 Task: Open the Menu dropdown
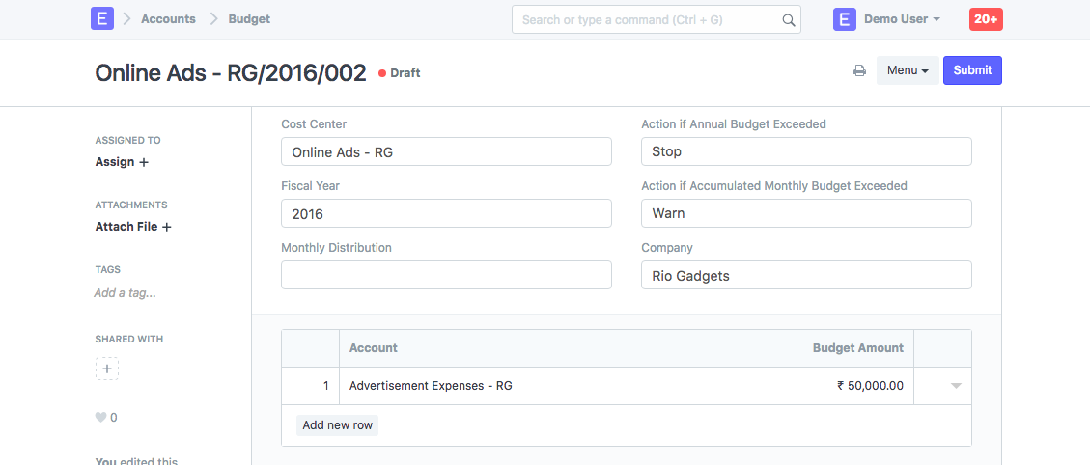pyautogui.click(x=907, y=70)
